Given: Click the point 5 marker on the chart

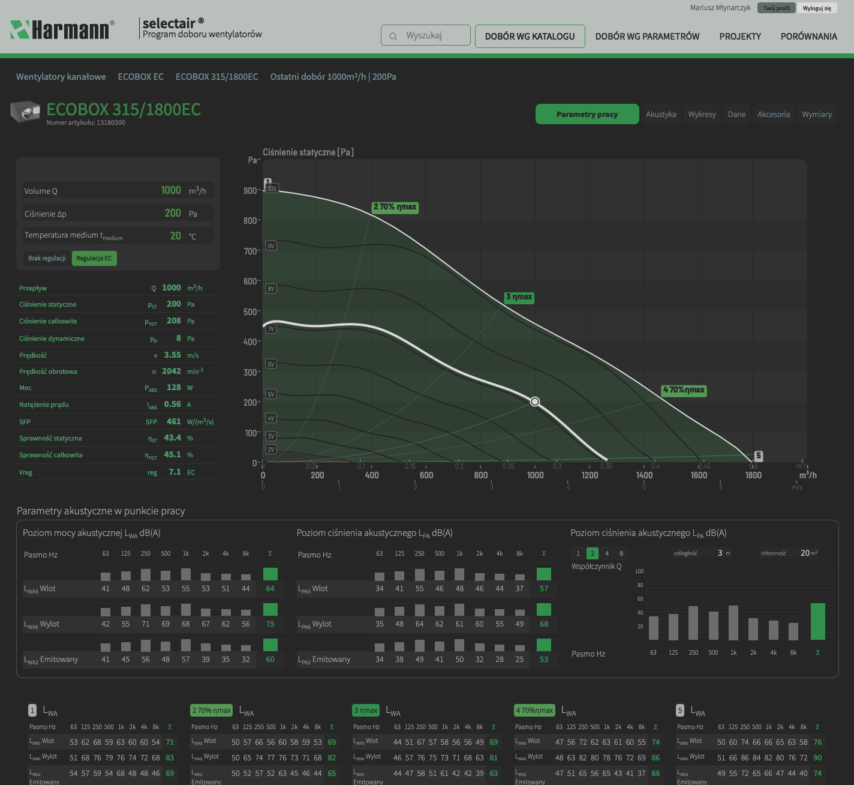Looking at the screenshot, I should click(x=759, y=456).
